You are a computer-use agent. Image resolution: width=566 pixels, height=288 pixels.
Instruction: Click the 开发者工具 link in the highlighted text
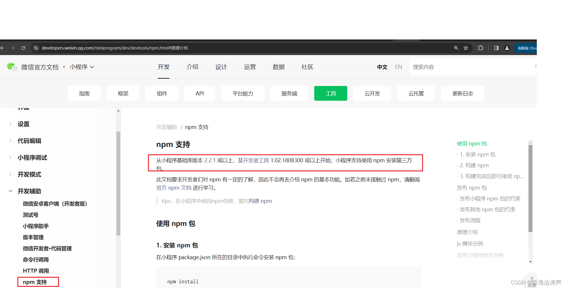click(x=255, y=160)
